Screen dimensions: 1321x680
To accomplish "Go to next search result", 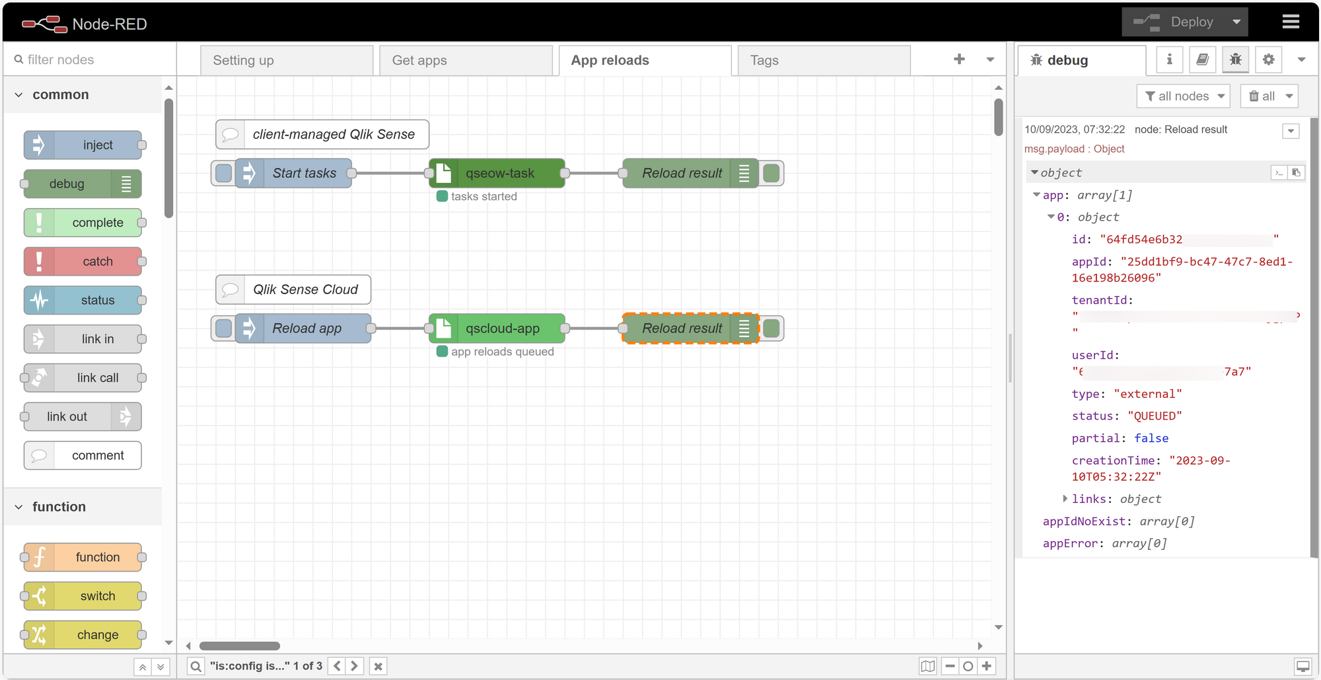I will point(355,666).
